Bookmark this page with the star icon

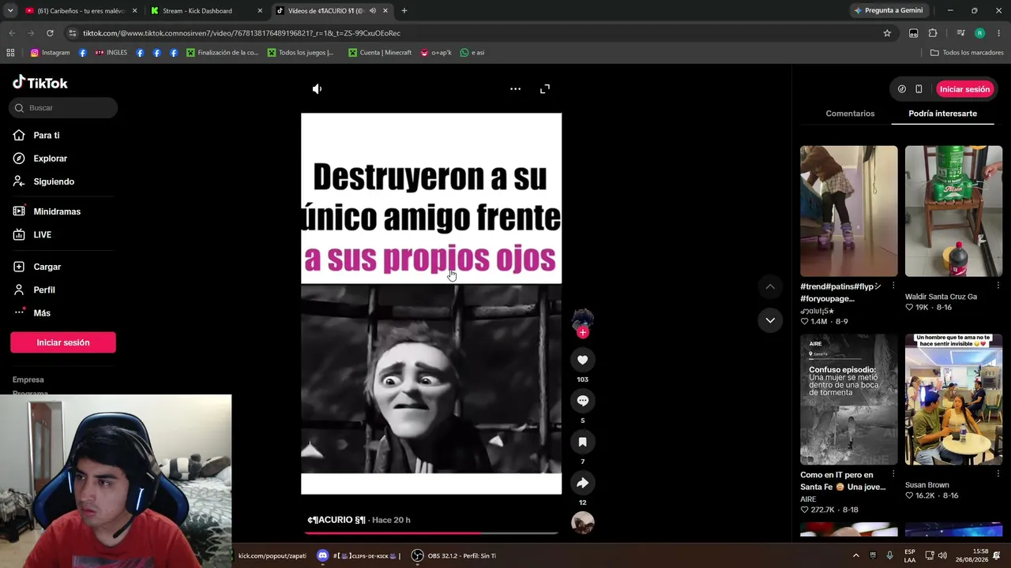click(x=887, y=33)
